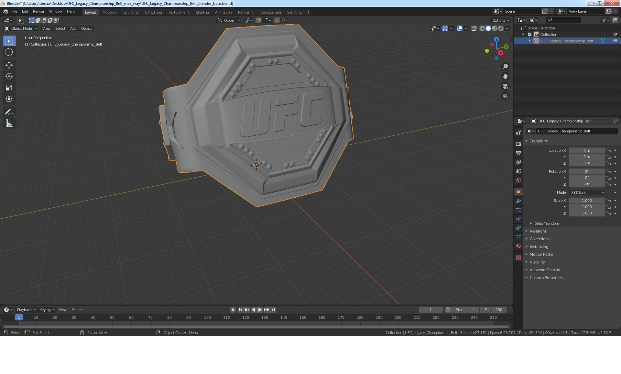The image size is (621, 374).
Task: Open Object Constraints properties tab
Action: pos(518,228)
